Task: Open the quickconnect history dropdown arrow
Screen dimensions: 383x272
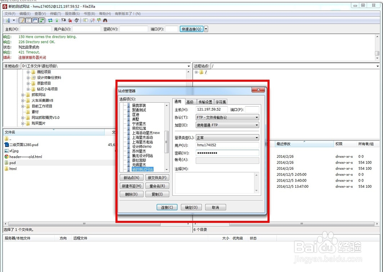Action: 206,29
